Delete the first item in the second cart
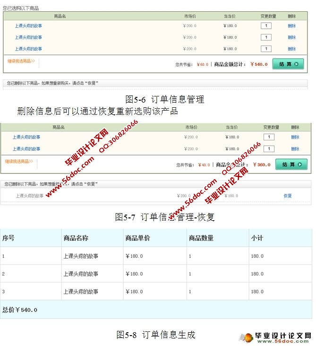Image resolution: width=316 pixels, height=346 pixels. (295, 137)
